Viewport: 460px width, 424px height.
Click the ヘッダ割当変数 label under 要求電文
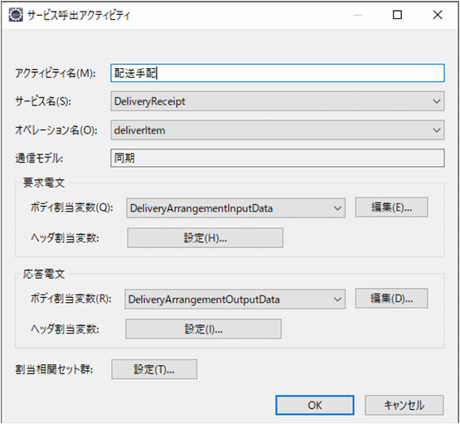(x=65, y=238)
